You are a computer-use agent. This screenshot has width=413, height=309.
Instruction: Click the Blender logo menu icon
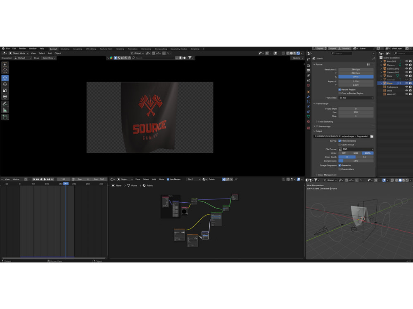point(3,49)
